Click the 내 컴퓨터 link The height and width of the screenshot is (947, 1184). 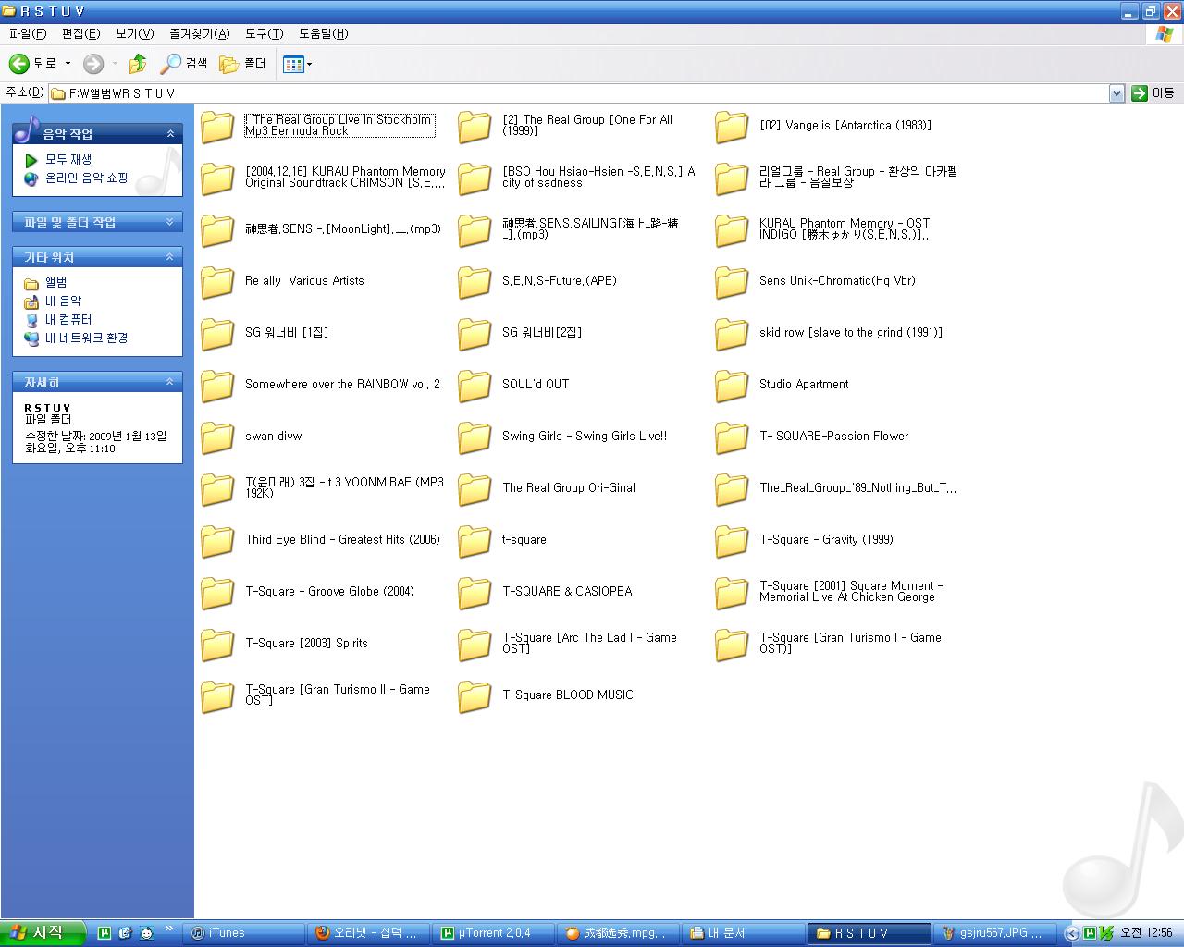pos(68,320)
